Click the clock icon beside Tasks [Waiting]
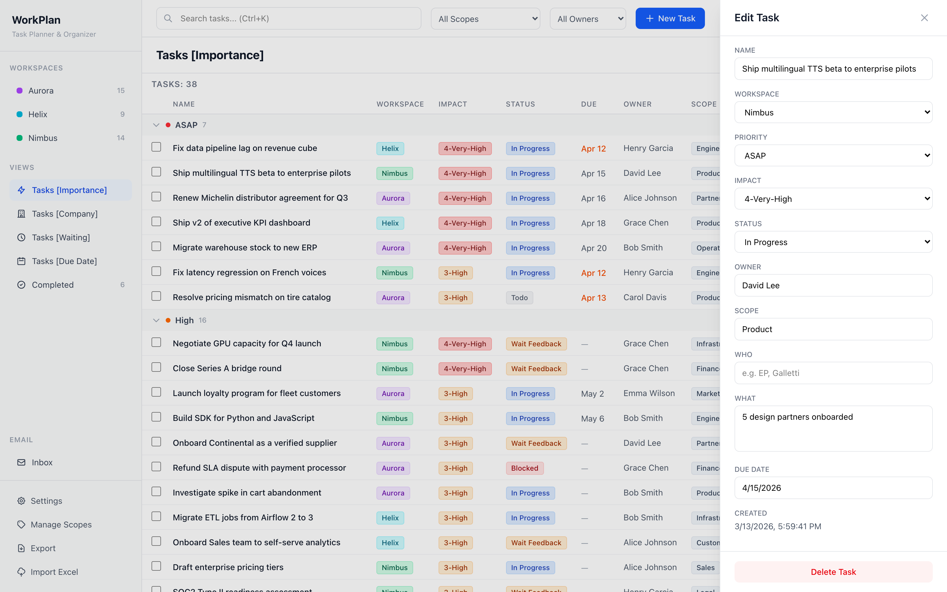The height and width of the screenshot is (592, 947). pyautogui.click(x=21, y=237)
